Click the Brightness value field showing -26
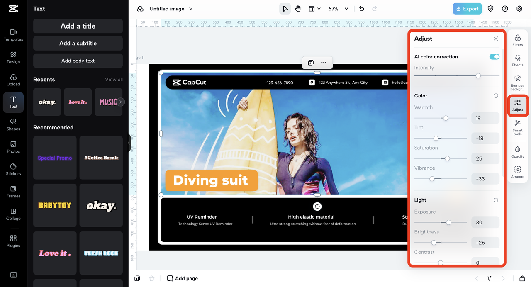Screen dimensions: 531x287 [x=485, y=243]
